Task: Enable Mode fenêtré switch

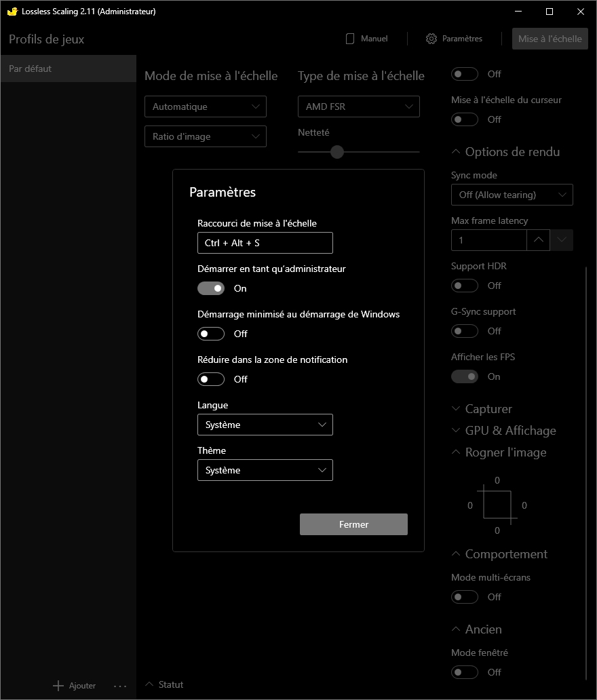Action: pyautogui.click(x=465, y=672)
